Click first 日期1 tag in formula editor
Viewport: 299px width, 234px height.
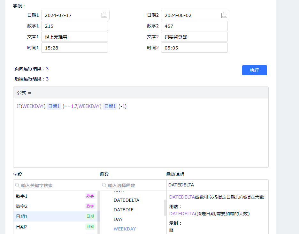[54, 106]
